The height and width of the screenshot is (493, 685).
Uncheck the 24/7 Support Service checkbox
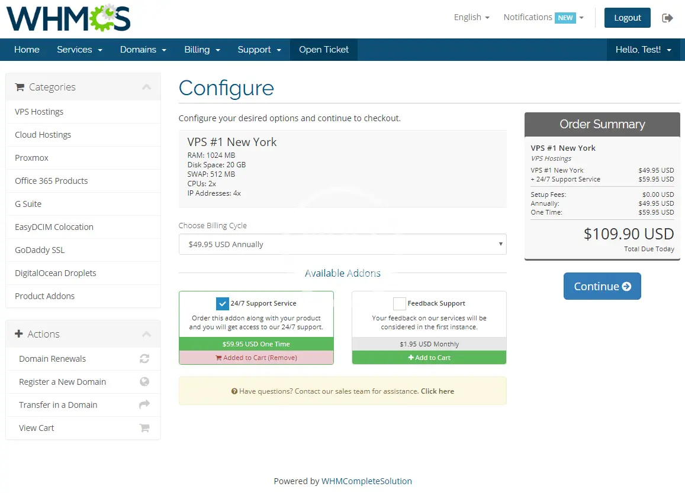tap(223, 304)
